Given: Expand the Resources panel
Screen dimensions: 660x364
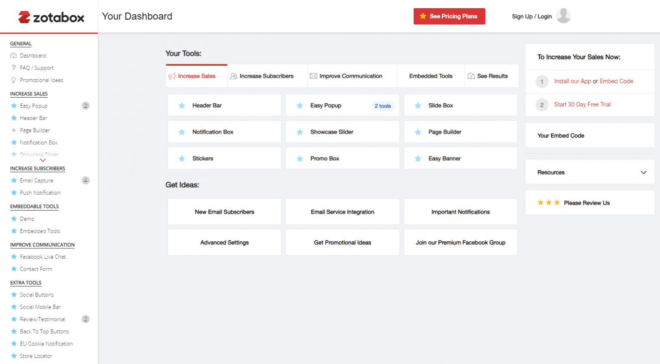Looking at the screenshot, I should tap(643, 172).
